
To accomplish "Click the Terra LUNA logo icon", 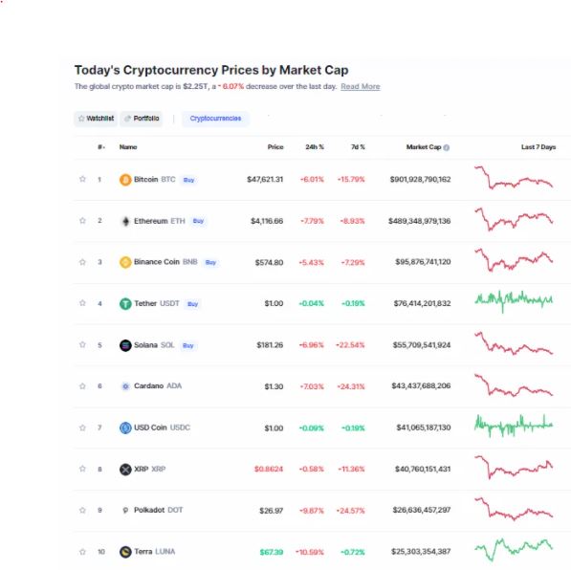I will click(x=125, y=552).
